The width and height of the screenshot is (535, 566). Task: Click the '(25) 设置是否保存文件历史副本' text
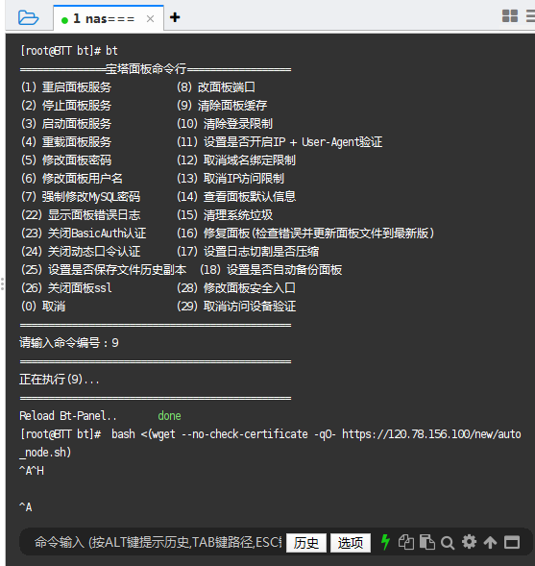pyautogui.click(x=104, y=270)
